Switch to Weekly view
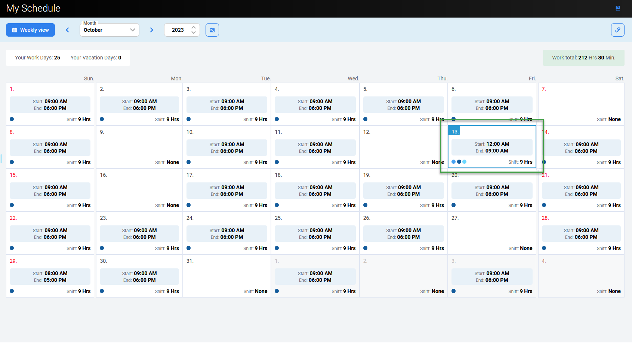632x345 pixels. [x=30, y=30]
